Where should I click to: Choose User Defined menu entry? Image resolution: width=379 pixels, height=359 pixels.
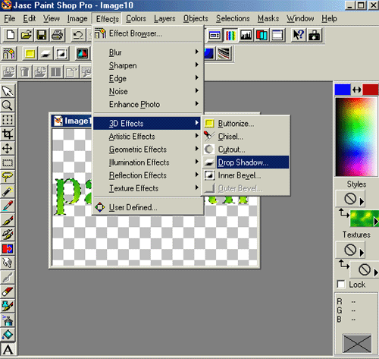[149, 207]
